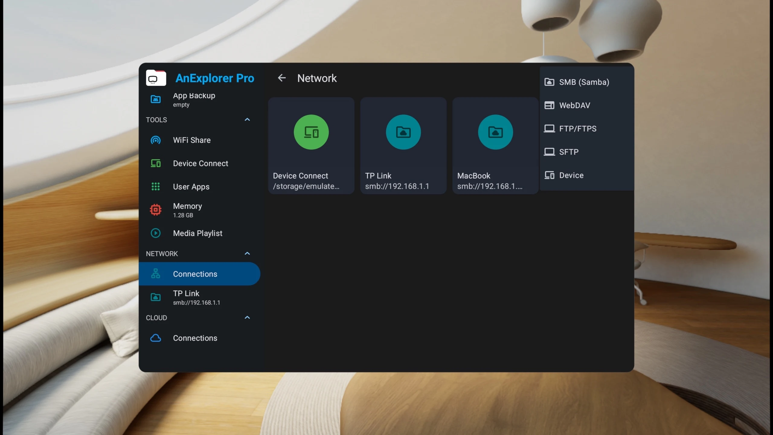This screenshot has height=435, width=773.
Task: Open User Apps in sidebar
Action: pyautogui.click(x=199, y=187)
